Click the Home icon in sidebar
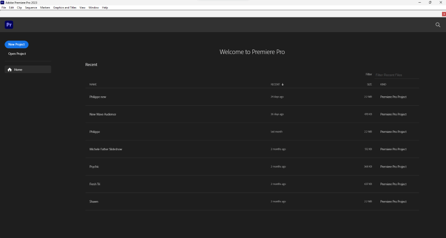The width and height of the screenshot is (446, 238). [10, 70]
